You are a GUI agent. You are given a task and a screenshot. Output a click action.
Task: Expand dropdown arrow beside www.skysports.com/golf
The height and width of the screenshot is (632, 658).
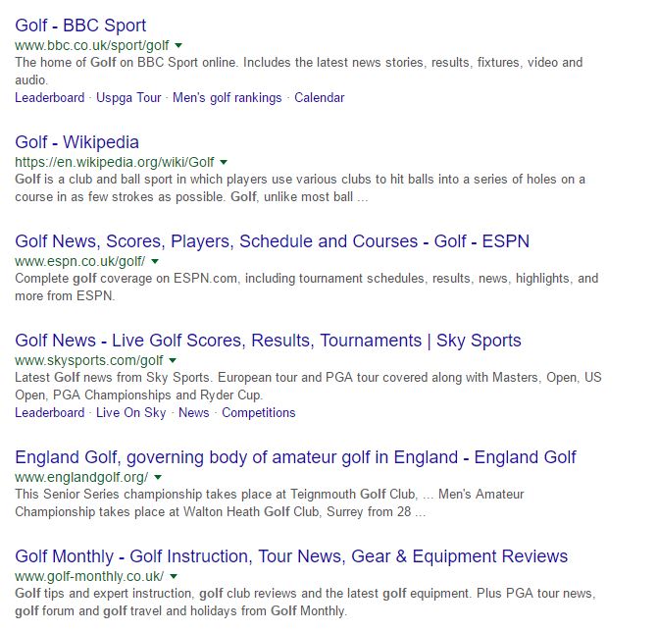[173, 360]
